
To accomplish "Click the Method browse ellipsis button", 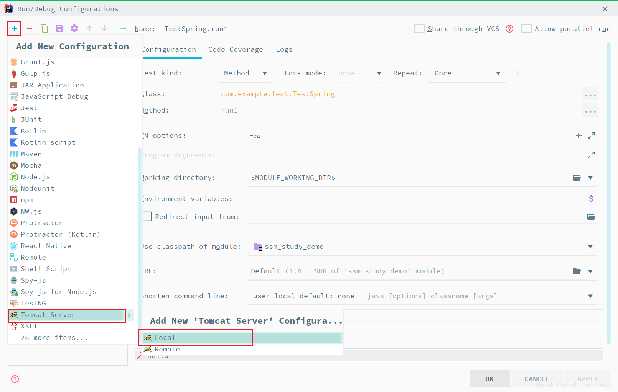I will 590,111.
